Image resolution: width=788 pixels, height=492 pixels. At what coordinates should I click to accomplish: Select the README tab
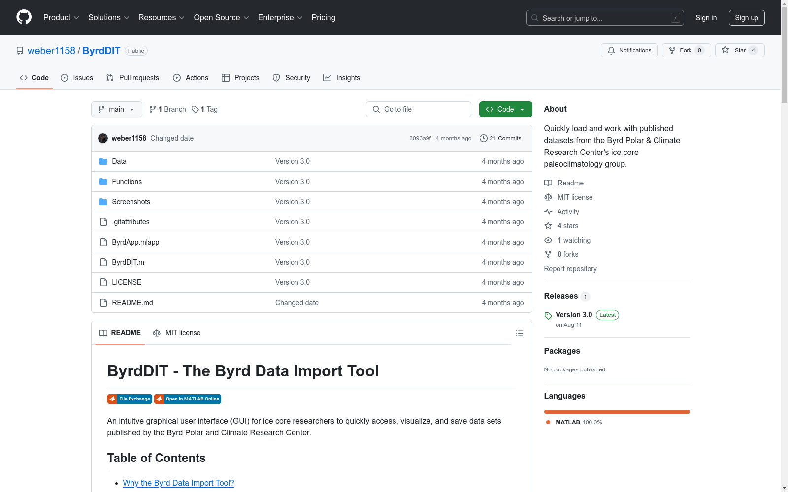point(120,333)
